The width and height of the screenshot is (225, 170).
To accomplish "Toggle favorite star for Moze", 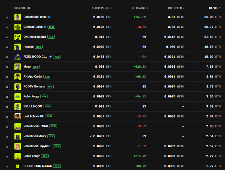I will point(7,67).
